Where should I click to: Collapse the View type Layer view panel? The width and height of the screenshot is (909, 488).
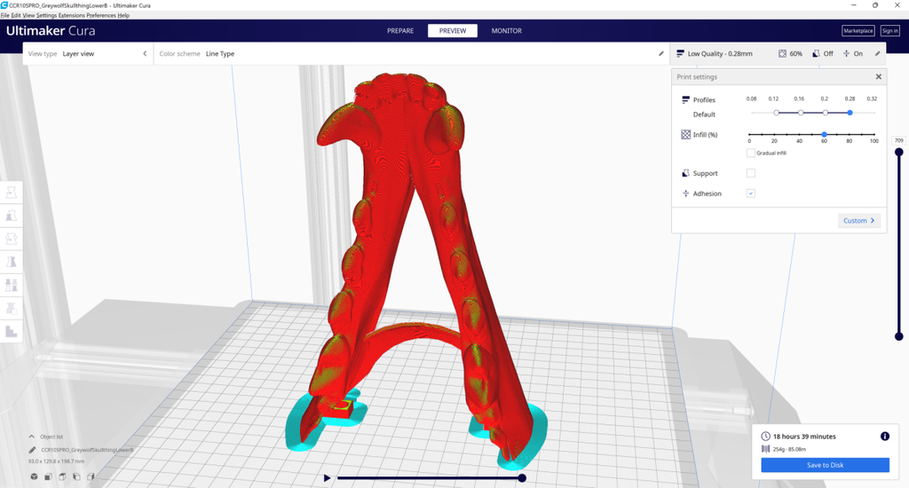tap(145, 53)
